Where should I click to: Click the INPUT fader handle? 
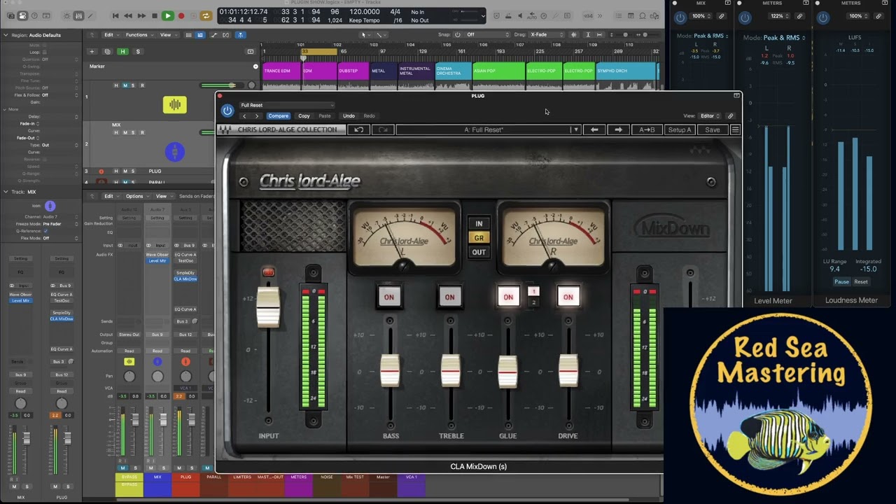coord(268,307)
